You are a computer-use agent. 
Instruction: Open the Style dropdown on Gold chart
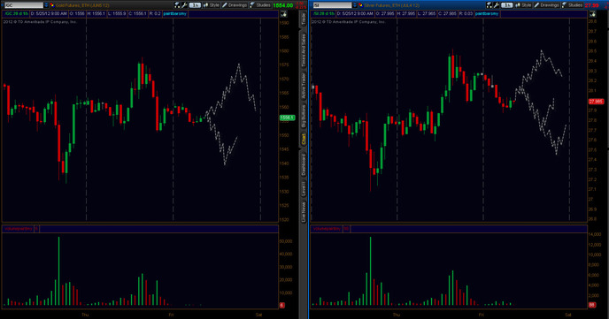[x=212, y=5]
